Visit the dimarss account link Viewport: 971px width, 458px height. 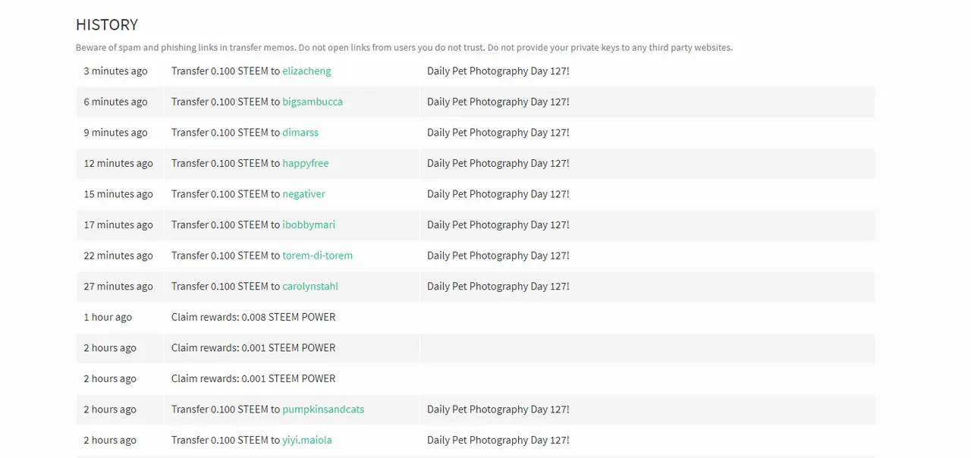[300, 133]
